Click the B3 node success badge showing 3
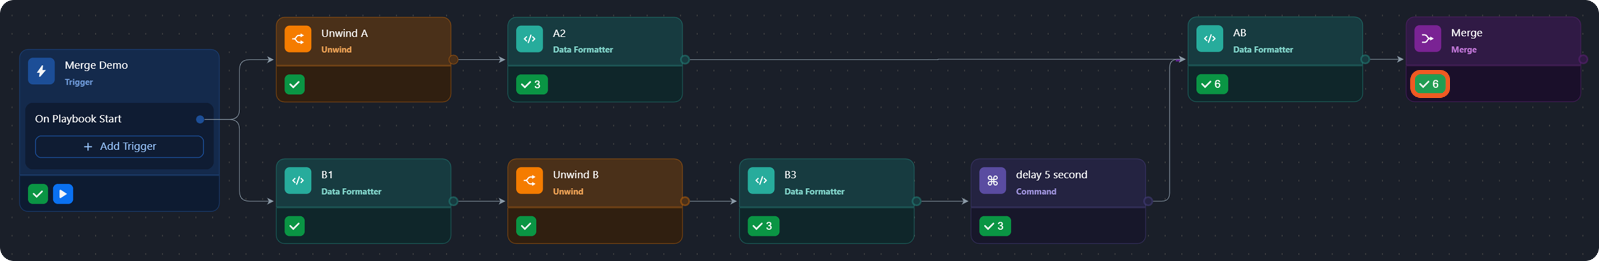The image size is (1599, 261). [764, 226]
